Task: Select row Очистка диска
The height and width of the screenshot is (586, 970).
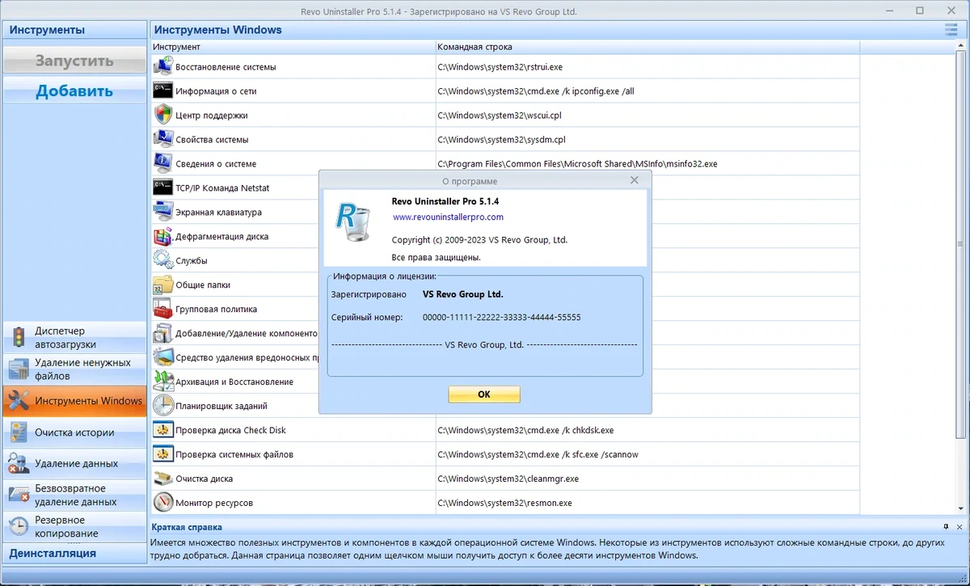Action: click(505, 478)
